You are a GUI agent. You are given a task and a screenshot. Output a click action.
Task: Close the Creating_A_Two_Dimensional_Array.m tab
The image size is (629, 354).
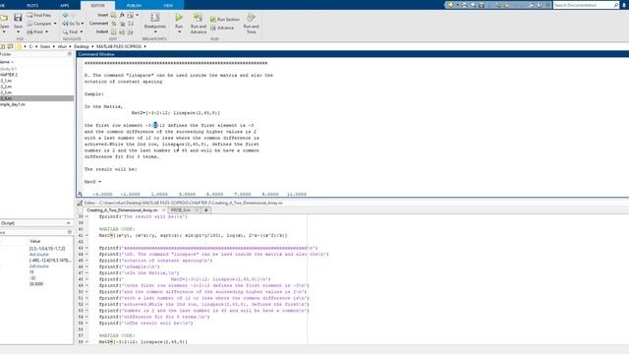coord(163,210)
